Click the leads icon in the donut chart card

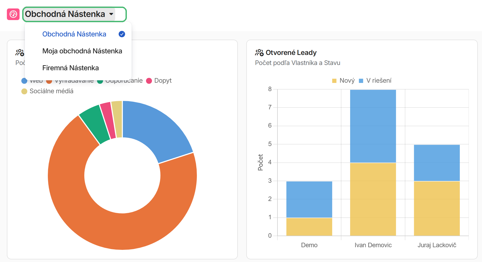point(20,53)
